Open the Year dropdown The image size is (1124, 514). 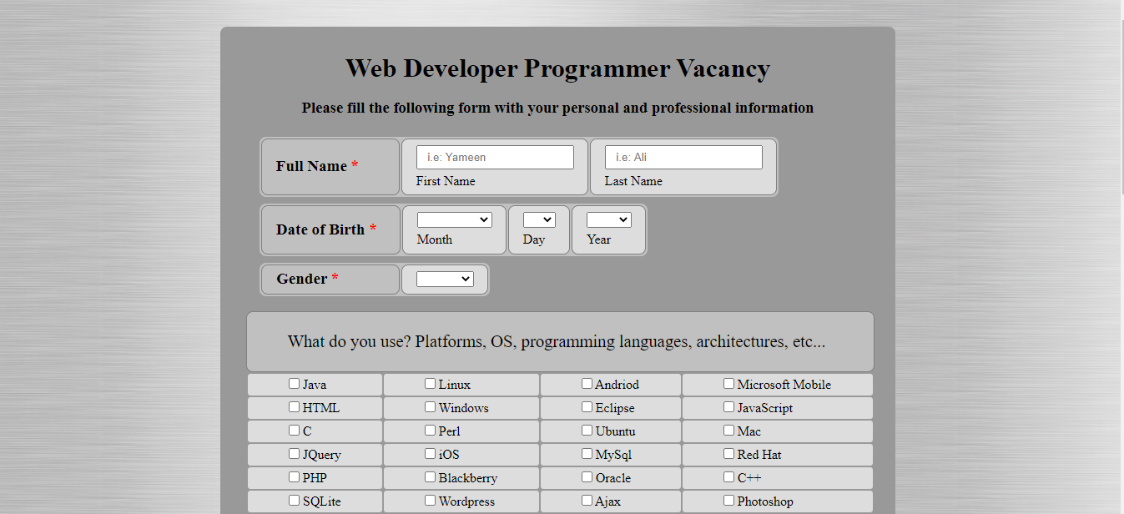pos(609,219)
